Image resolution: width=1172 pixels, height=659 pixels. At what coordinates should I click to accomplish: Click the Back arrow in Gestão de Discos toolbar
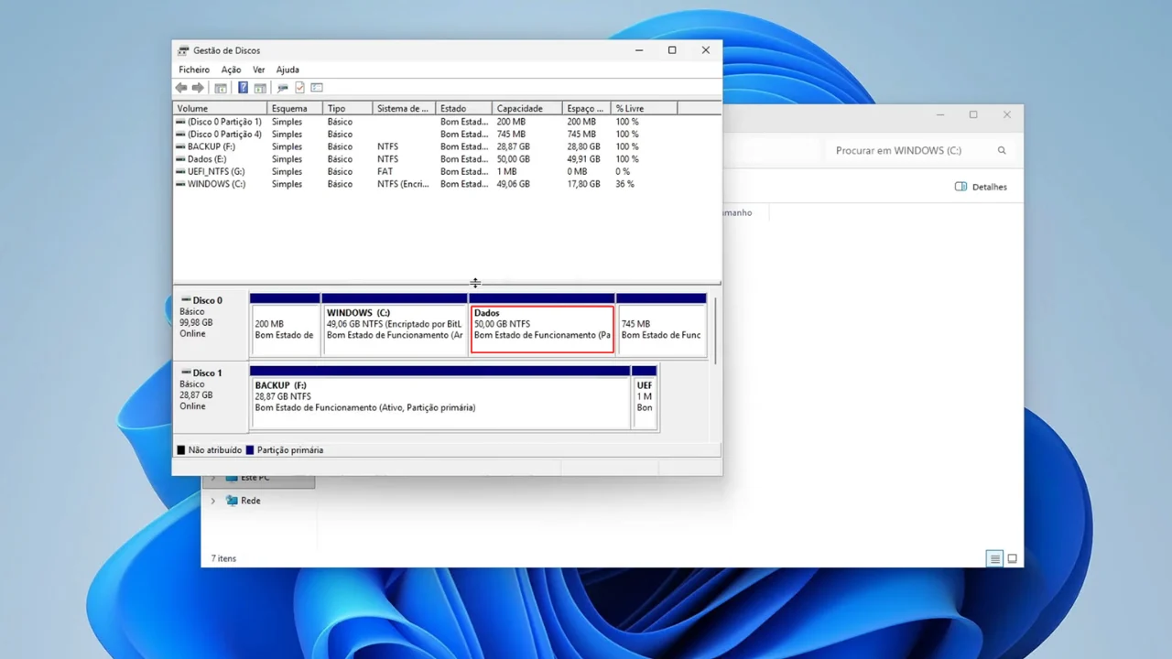point(181,88)
